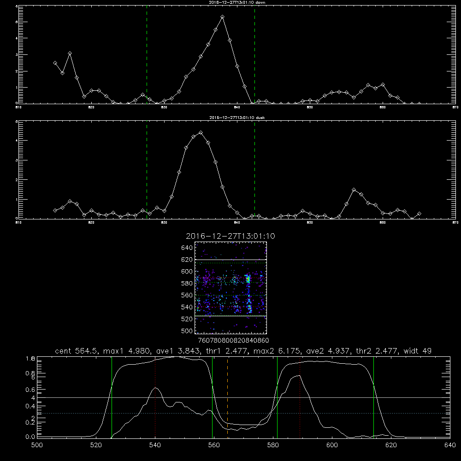Select the dawn plot peak diamond marker

click(x=223, y=17)
